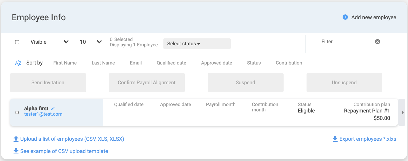Click the plus icon beside Add new employee
Image resolution: width=408 pixels, height=161 pixels.
point(345,17)
